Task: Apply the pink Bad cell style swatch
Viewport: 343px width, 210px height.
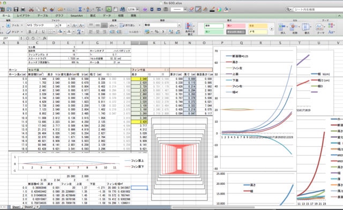Action: coord(236,26)
